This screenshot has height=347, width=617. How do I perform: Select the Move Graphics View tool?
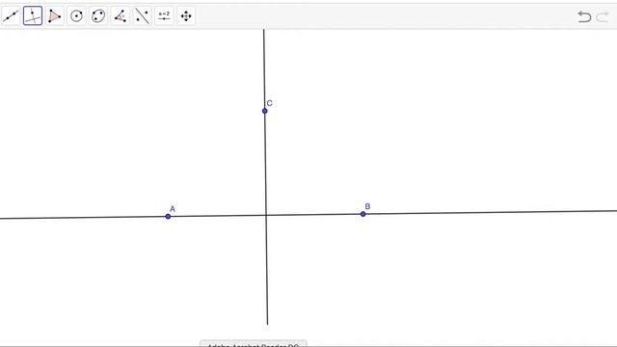pyautogui.click(x=186, y=16)
